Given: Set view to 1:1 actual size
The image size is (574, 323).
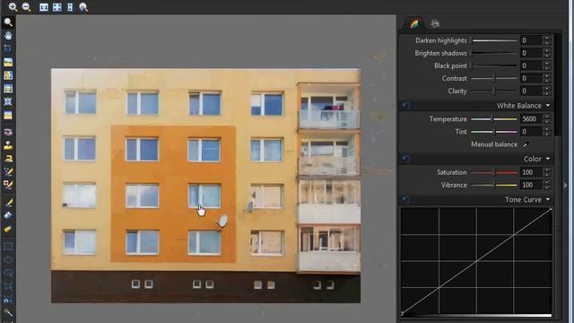Looking at the screenshot, I should [44, 7].
